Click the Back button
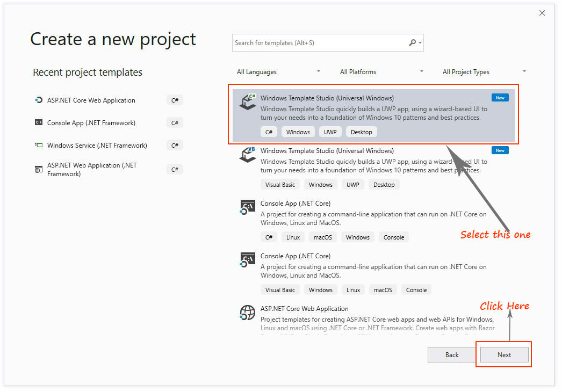562x392 pixels. pos(452,355)
